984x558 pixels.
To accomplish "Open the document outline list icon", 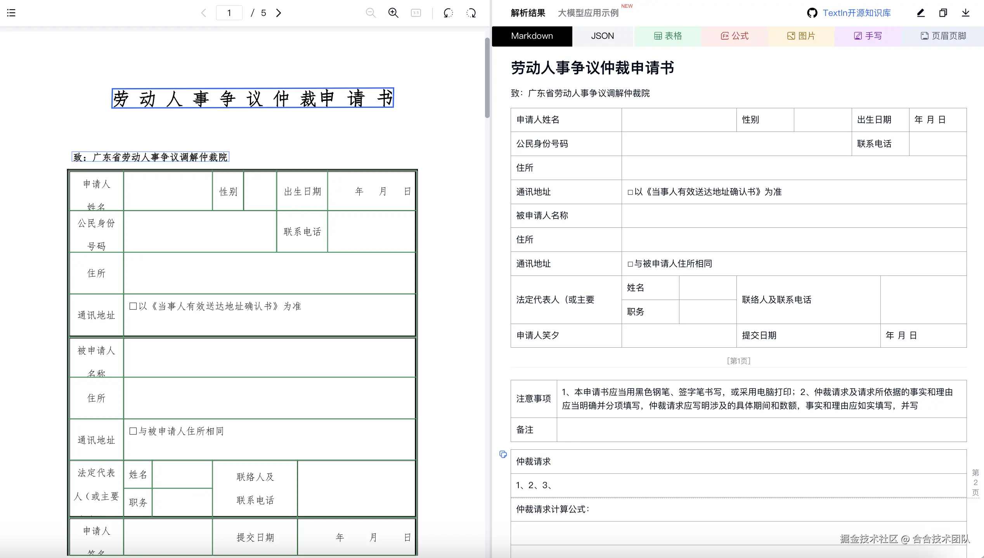I will [11, 13].
